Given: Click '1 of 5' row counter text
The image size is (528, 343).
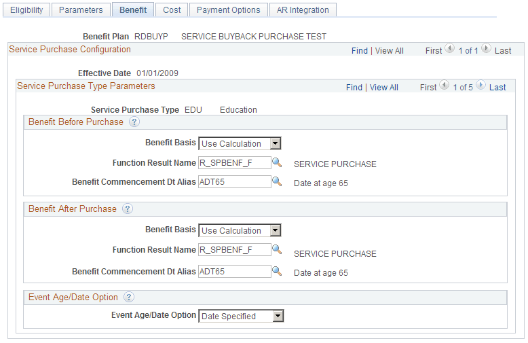Looking at the screenshot, I should 463,88.
